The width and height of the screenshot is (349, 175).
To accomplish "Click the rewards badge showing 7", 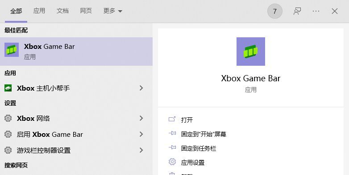I will click(x=275, y=11).
